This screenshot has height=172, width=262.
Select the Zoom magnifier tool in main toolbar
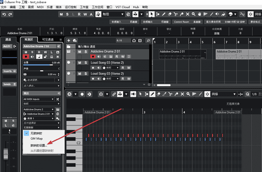pos(193,14)
